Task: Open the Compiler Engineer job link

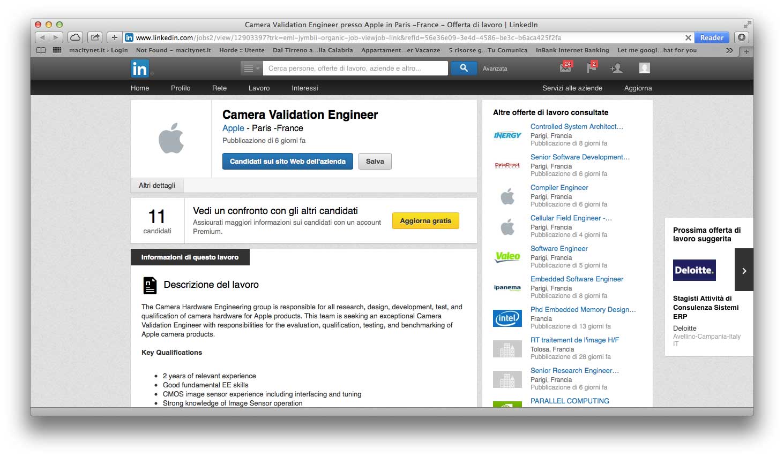Action: [559, 188]
